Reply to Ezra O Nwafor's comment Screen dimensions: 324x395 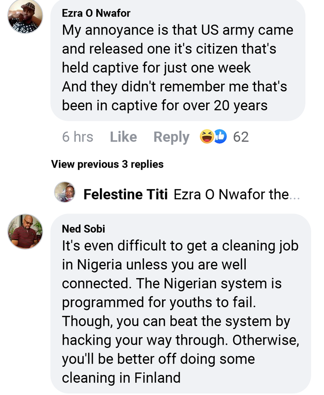(x=171, y=137)
